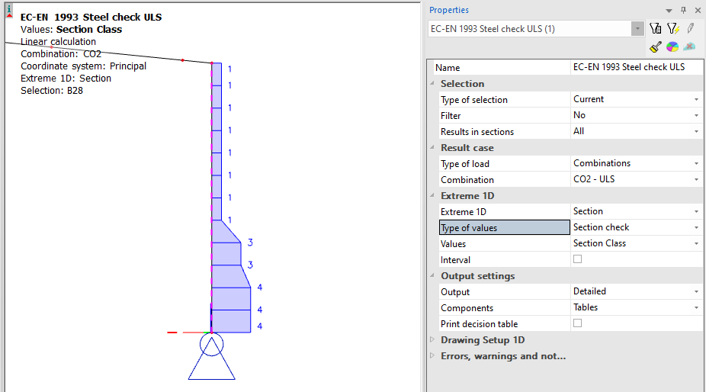Collapse the Extreme 1D group header

click(432, 195)
